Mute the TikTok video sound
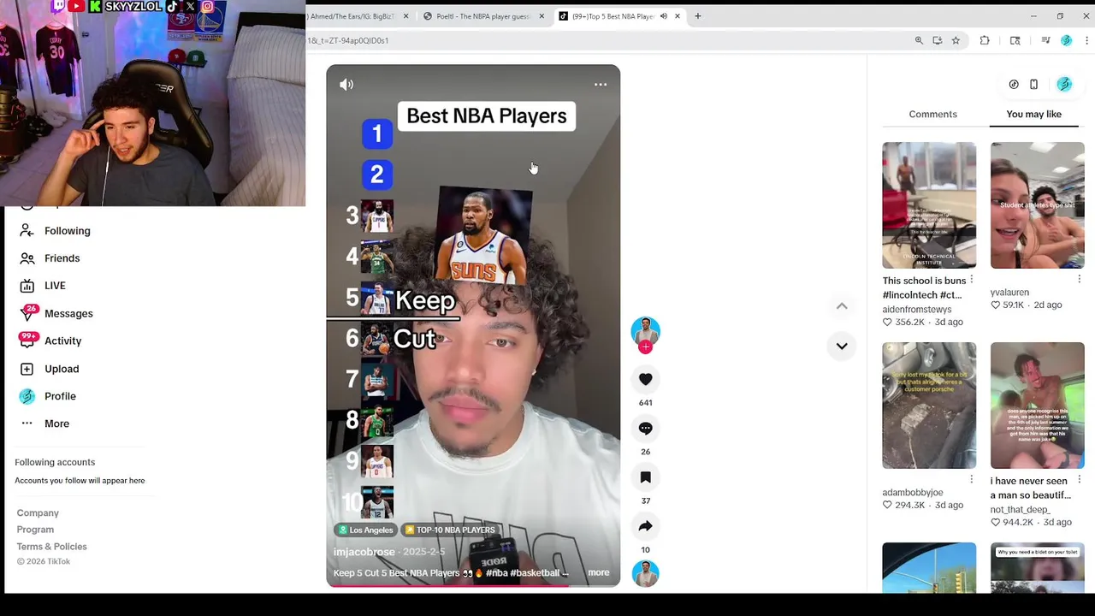 coord(346,85)
